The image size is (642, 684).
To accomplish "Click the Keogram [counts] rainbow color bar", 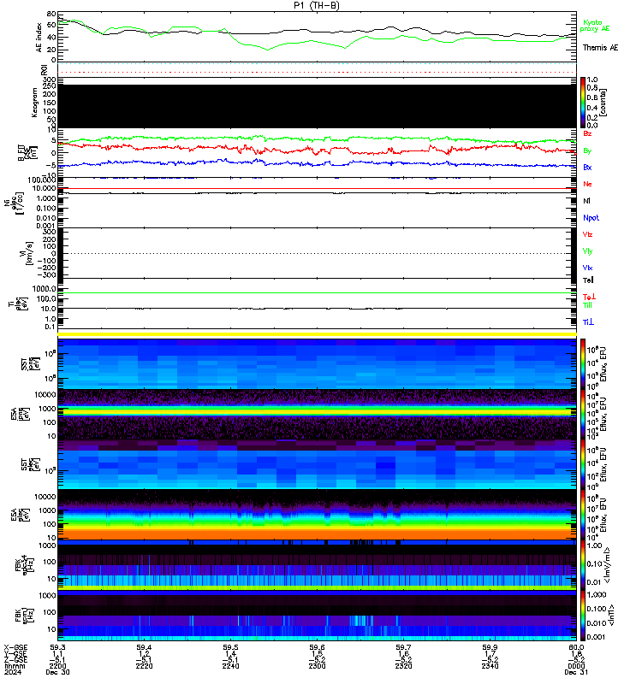I will [x=583, y=103].
